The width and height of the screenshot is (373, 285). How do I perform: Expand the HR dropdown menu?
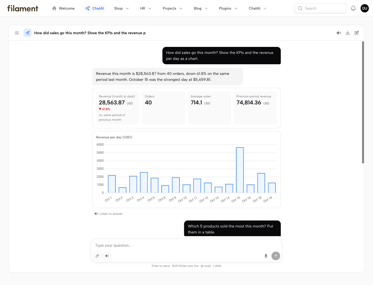point(146,8)
